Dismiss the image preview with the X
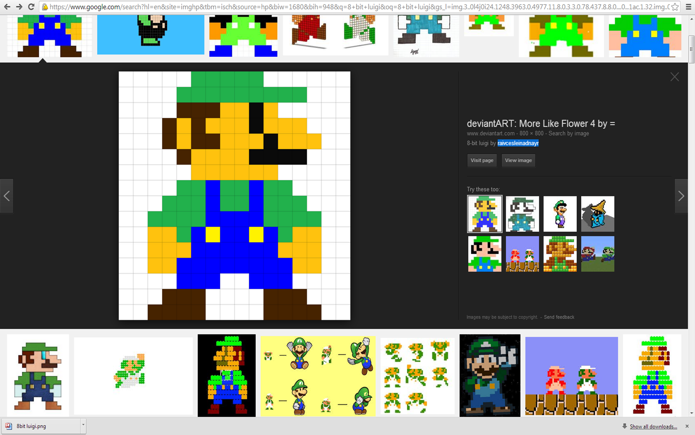This screenshot has width=695, height=435. (674, 76)
